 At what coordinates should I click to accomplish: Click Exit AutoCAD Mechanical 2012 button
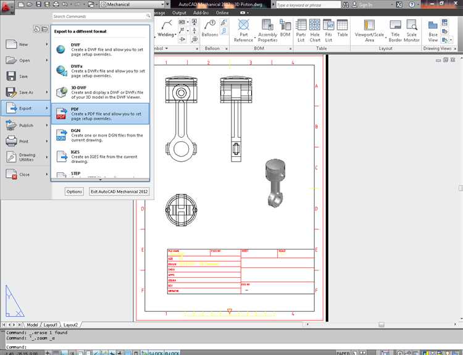click(119, 191)
